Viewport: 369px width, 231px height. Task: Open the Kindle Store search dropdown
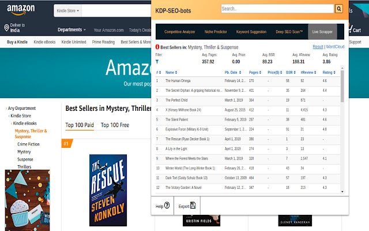tap(68, 10)
